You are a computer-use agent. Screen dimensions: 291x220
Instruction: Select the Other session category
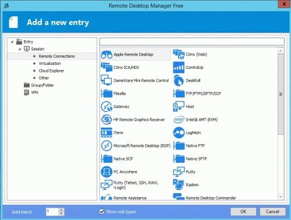(x=44, y=78)
